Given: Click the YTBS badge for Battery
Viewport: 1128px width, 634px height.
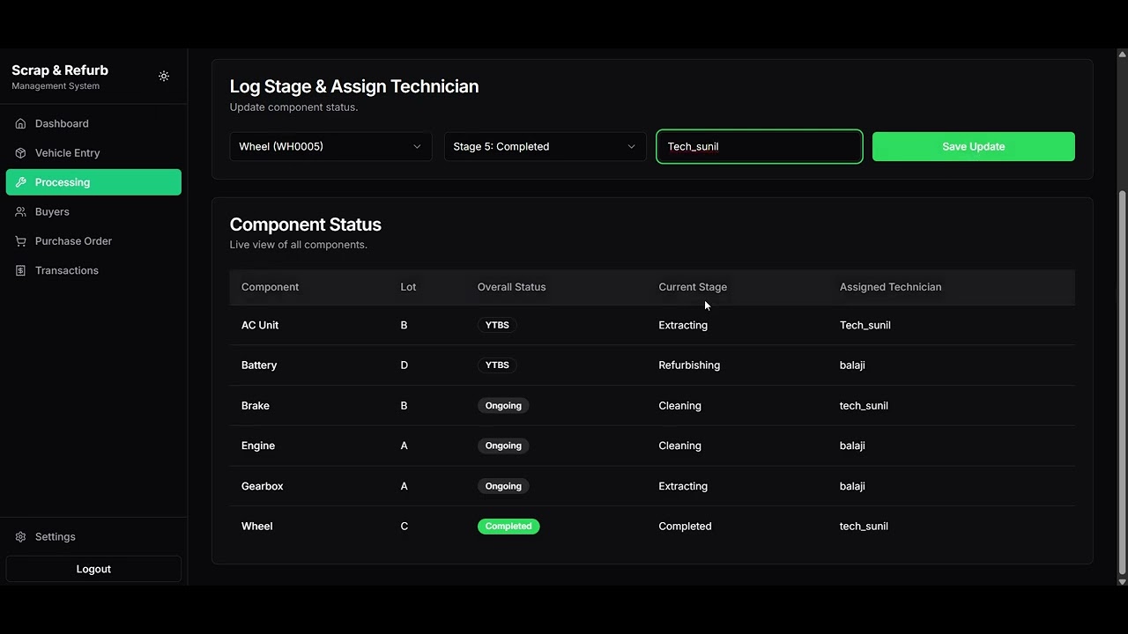Looking at the screenshot, I should tap(497, 365).
